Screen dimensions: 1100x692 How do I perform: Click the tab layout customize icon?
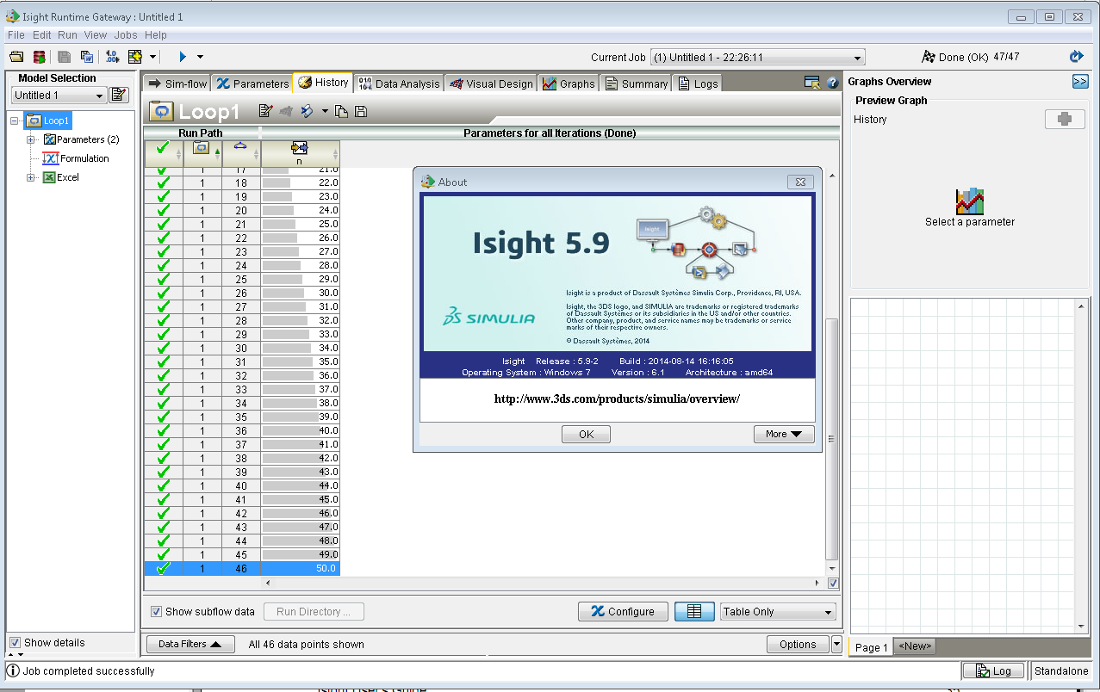pyautogui.click(x=811, y=83)
